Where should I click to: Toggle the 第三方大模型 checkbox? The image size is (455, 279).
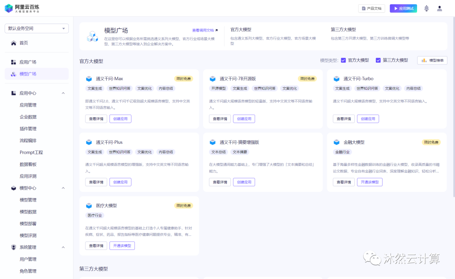click(x=378, y=60)
